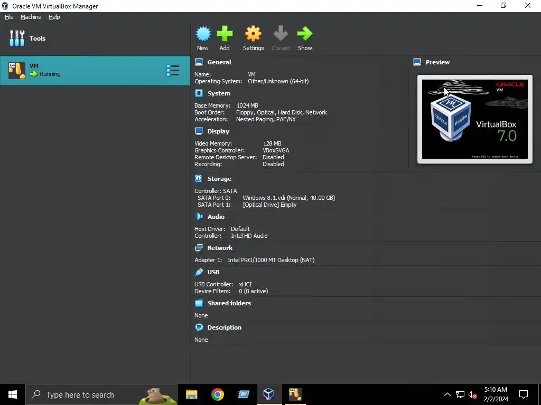Click the Display section screen icon

(x=199, y=131)
